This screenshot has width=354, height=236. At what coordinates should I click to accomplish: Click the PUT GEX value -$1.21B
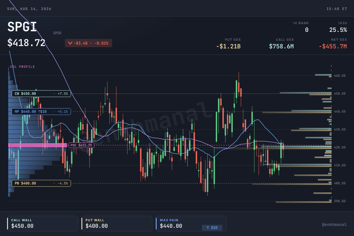[x=228, y=46]
